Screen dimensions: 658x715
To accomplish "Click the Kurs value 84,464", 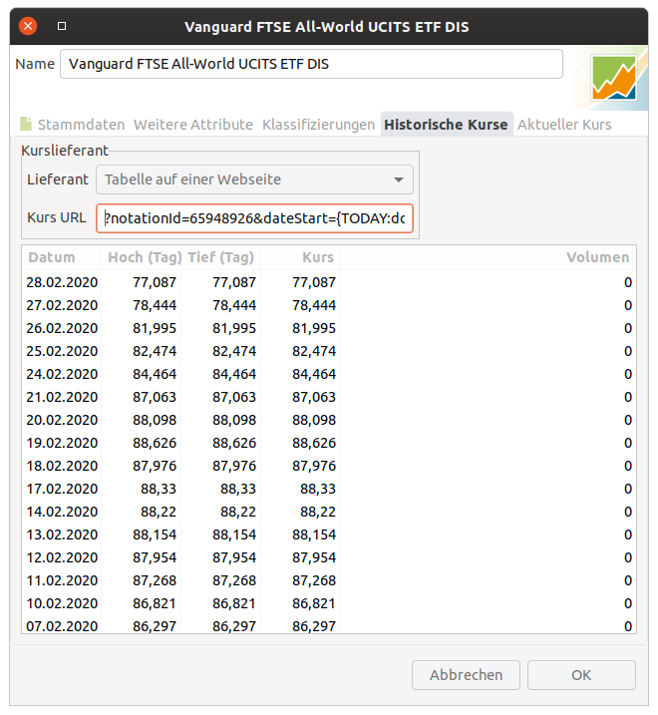I will point(314,374).
